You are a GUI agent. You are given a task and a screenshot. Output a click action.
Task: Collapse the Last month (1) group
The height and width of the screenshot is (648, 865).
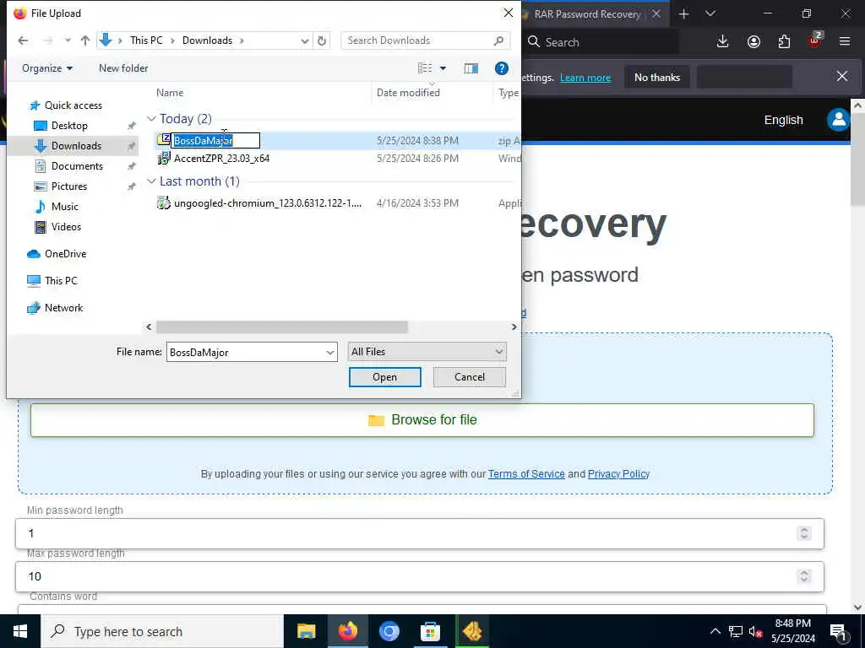(151, 181)
